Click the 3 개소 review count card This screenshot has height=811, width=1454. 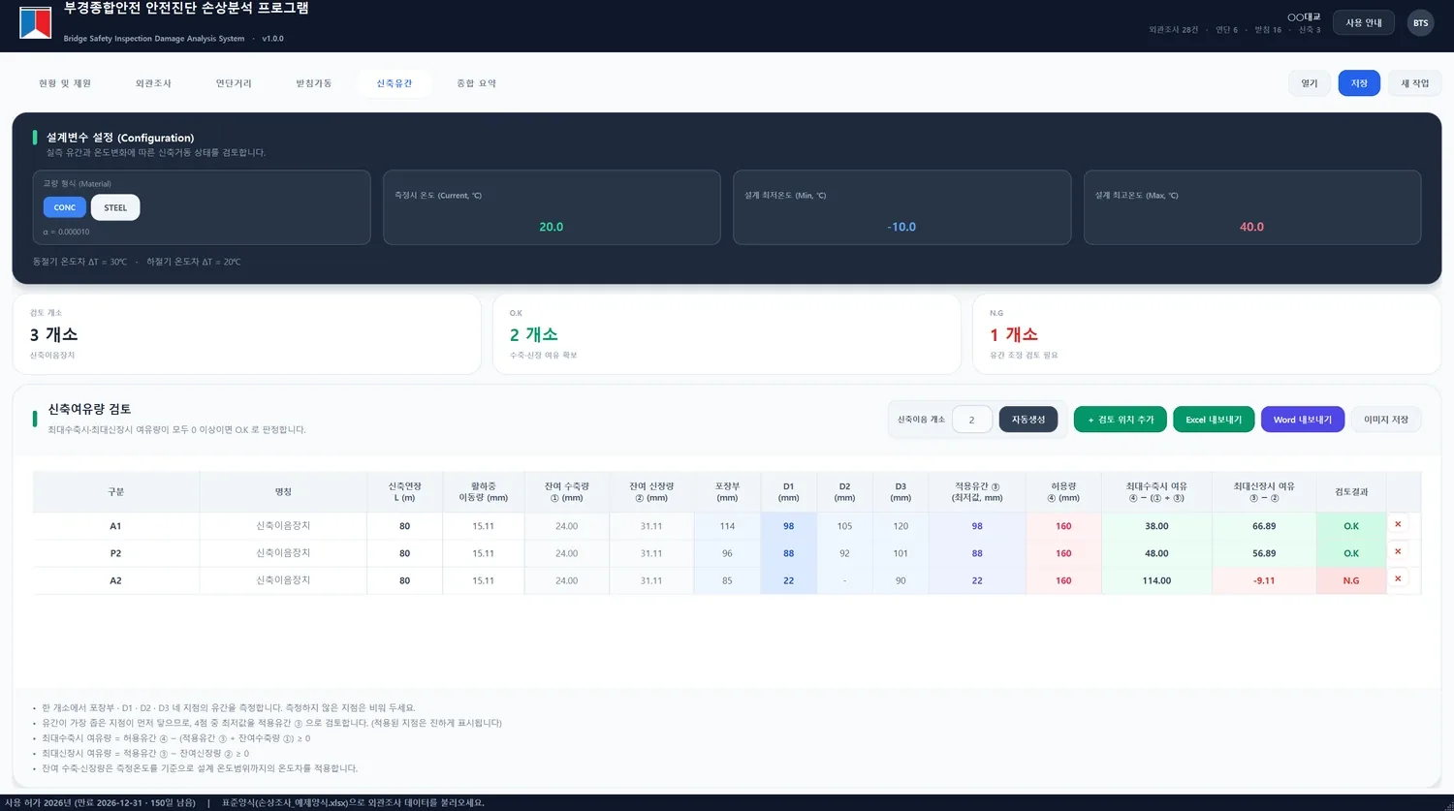point(247,334)
